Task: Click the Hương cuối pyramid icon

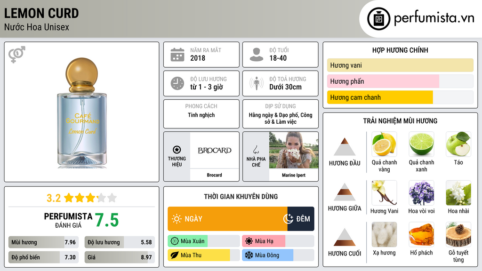Action: pos(345,237)
